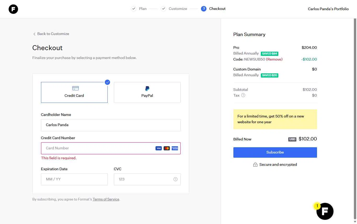Select the PayPal payment option
The width and height of the screenshot is (357, 224).
147,92
